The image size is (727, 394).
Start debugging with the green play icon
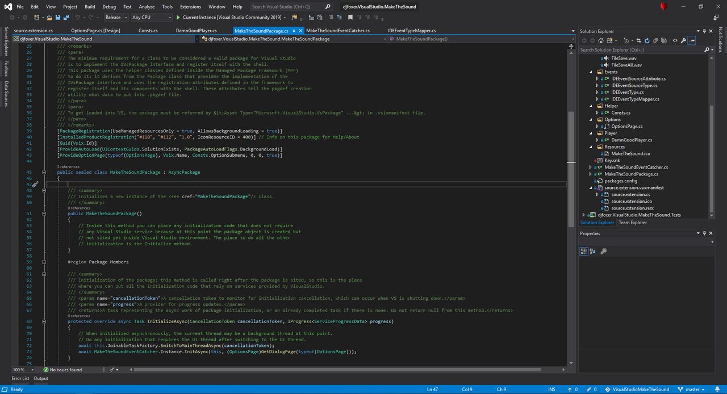[178, 17]
